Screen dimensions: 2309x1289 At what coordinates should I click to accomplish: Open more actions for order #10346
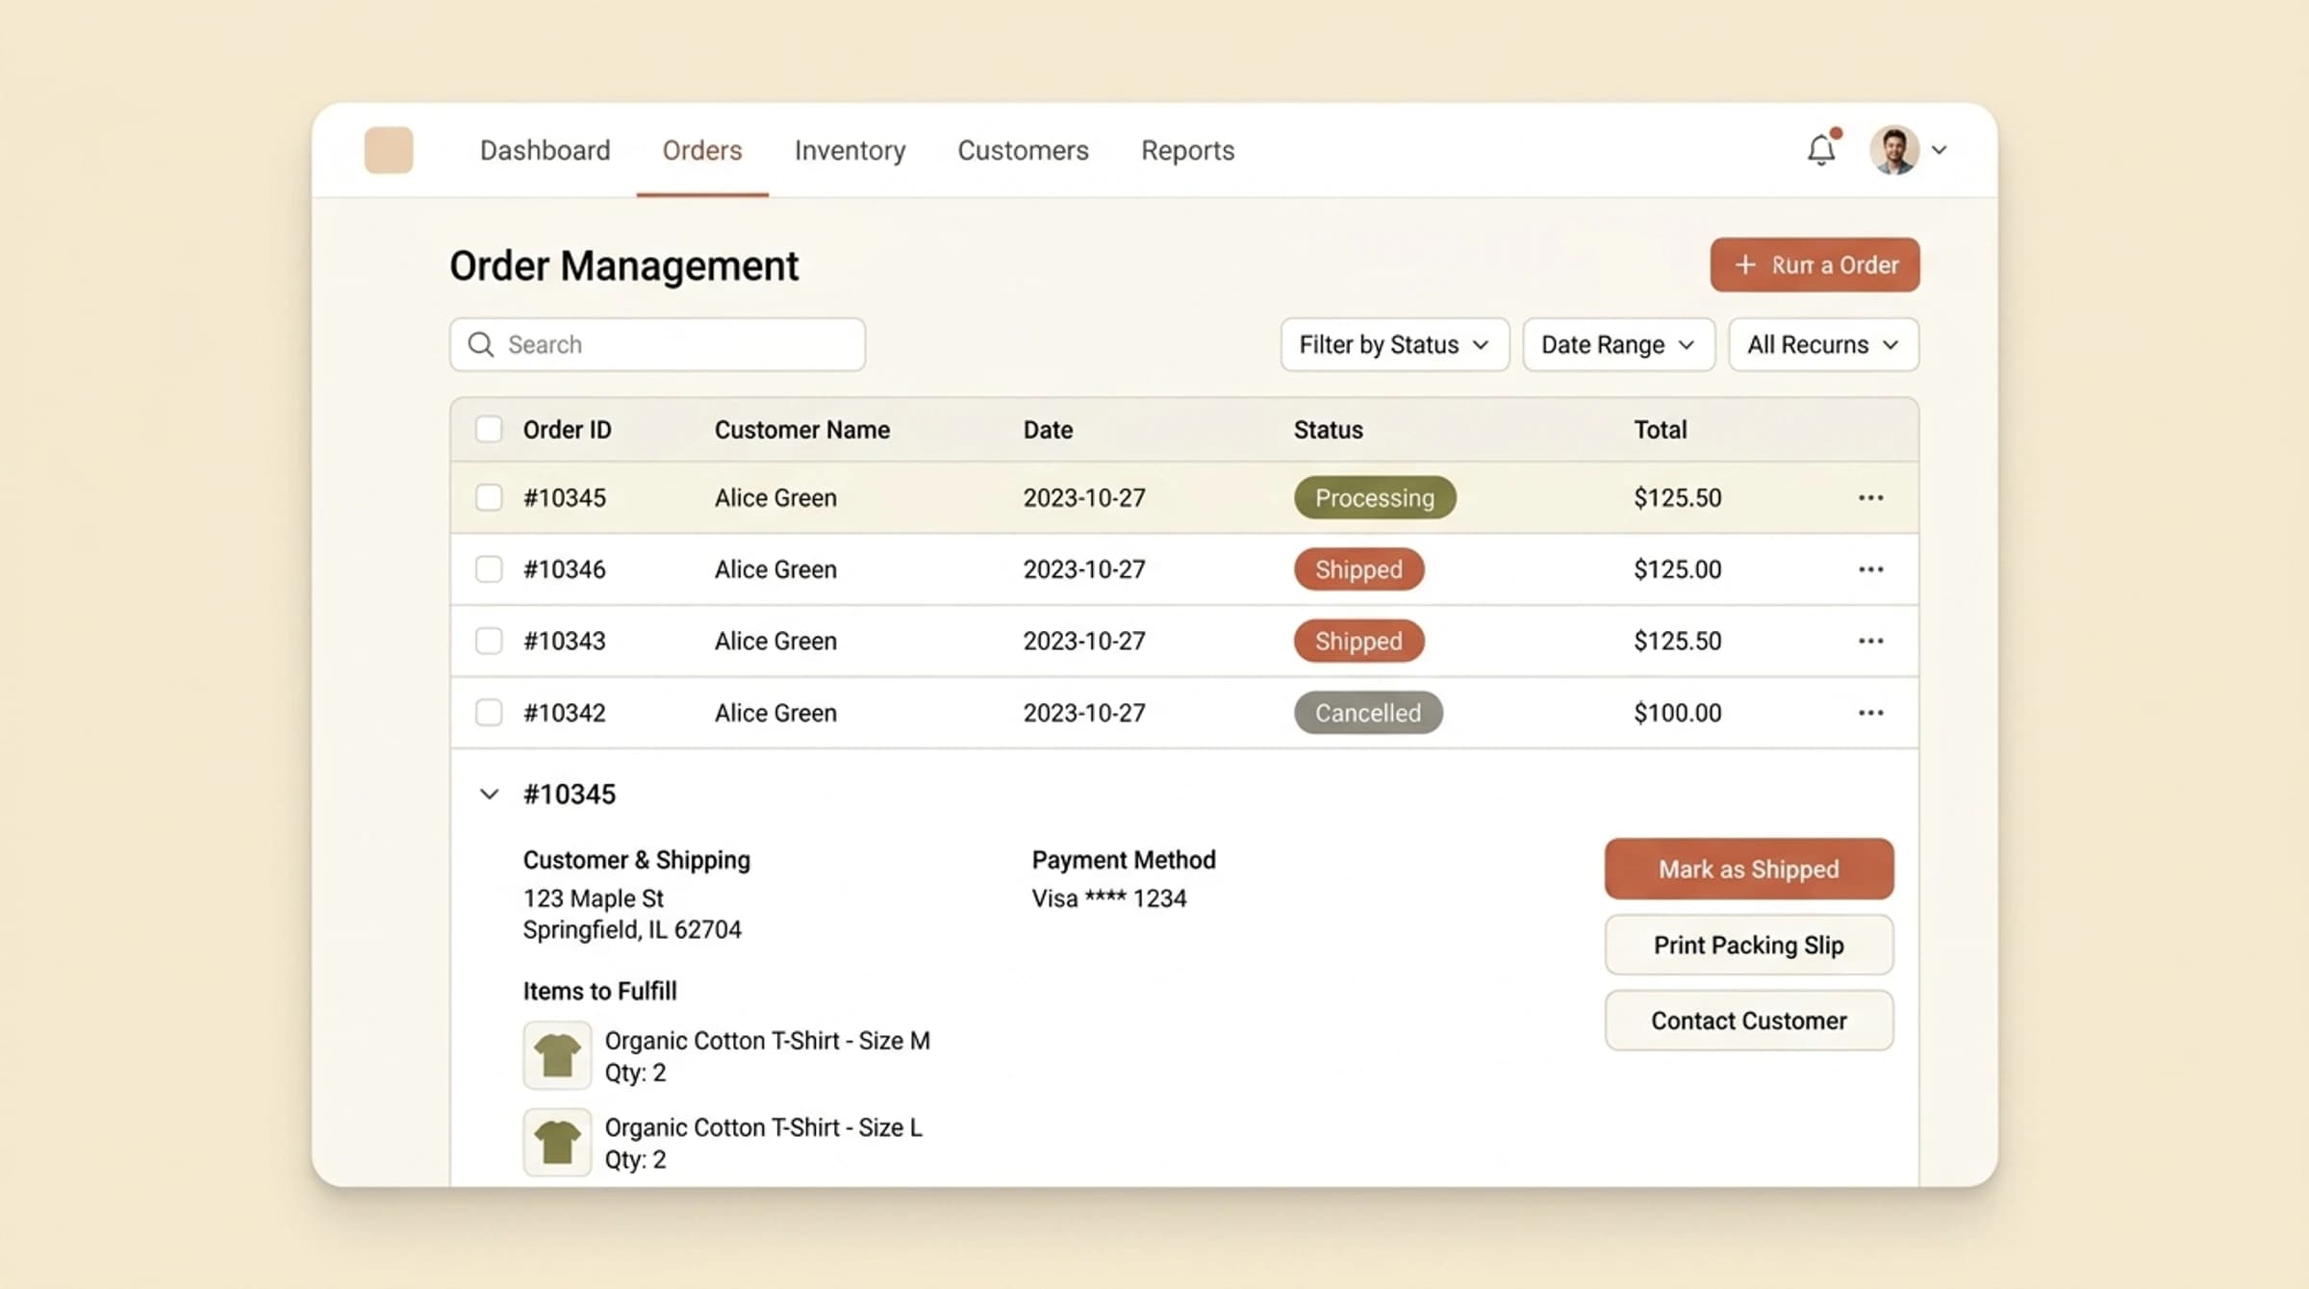coord(1870,569)
